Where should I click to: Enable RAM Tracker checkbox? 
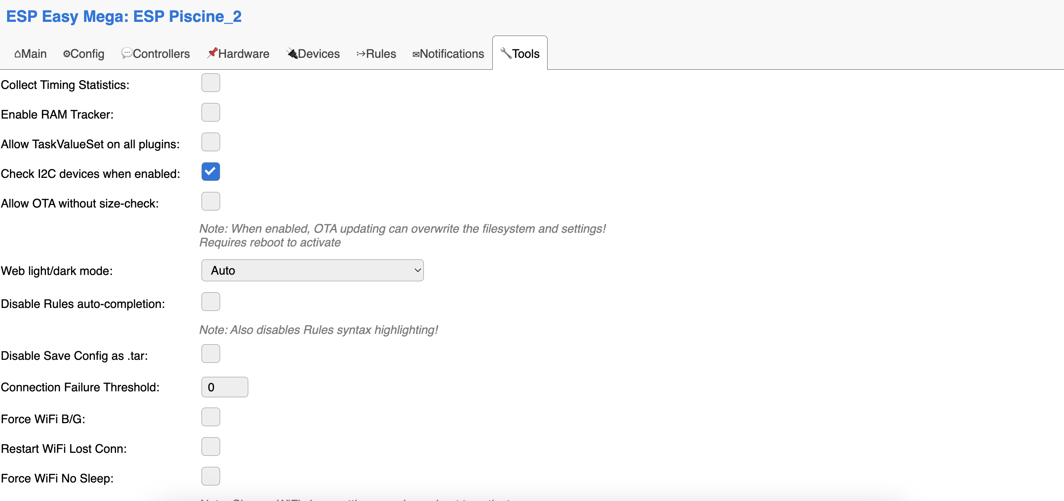click(x=211, y=112)
